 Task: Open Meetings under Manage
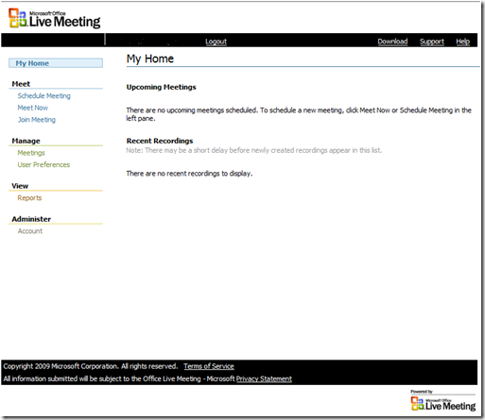(31, 153)
